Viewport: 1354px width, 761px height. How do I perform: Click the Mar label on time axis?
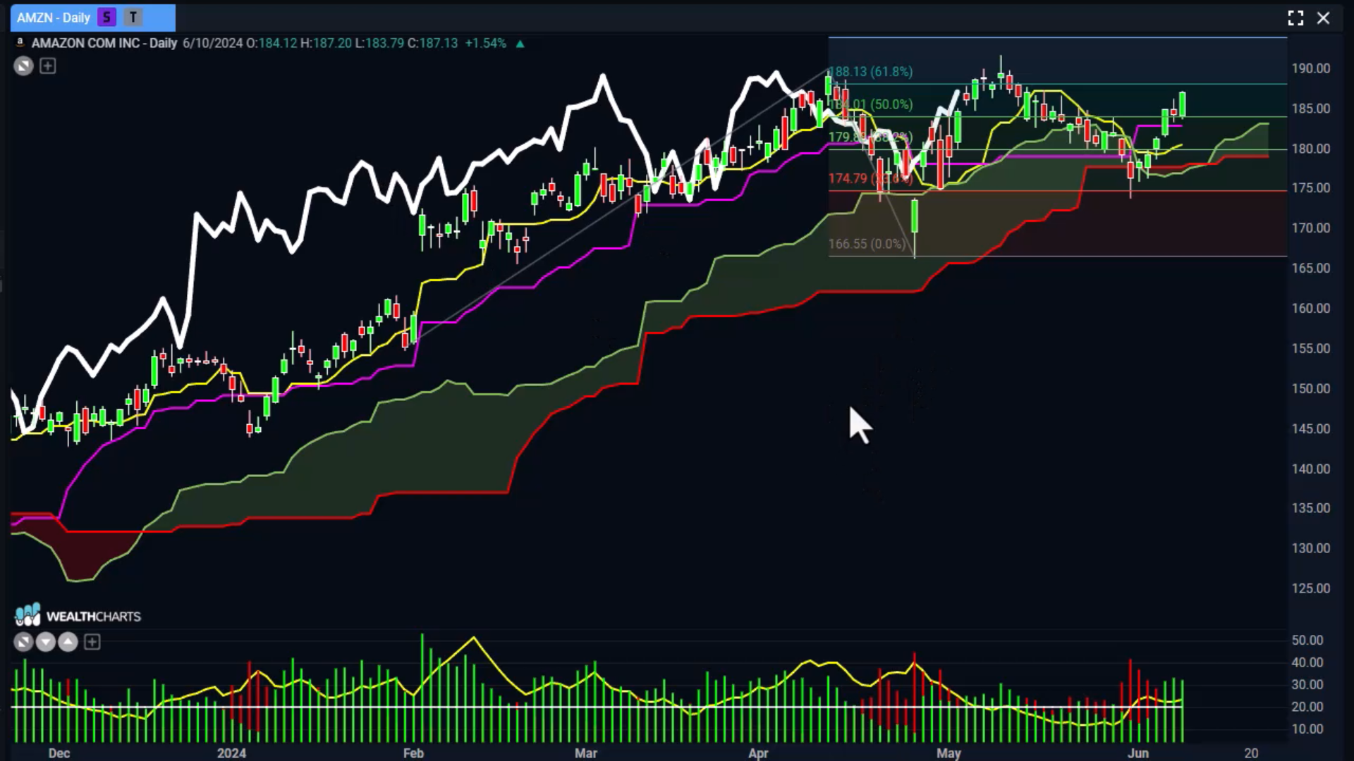pyautogui.click(x=586, y=753)
